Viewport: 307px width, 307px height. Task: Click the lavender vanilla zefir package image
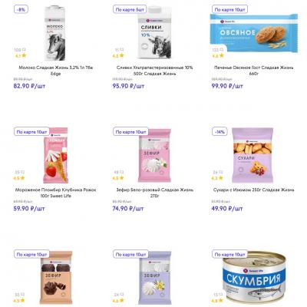(155, 277)
